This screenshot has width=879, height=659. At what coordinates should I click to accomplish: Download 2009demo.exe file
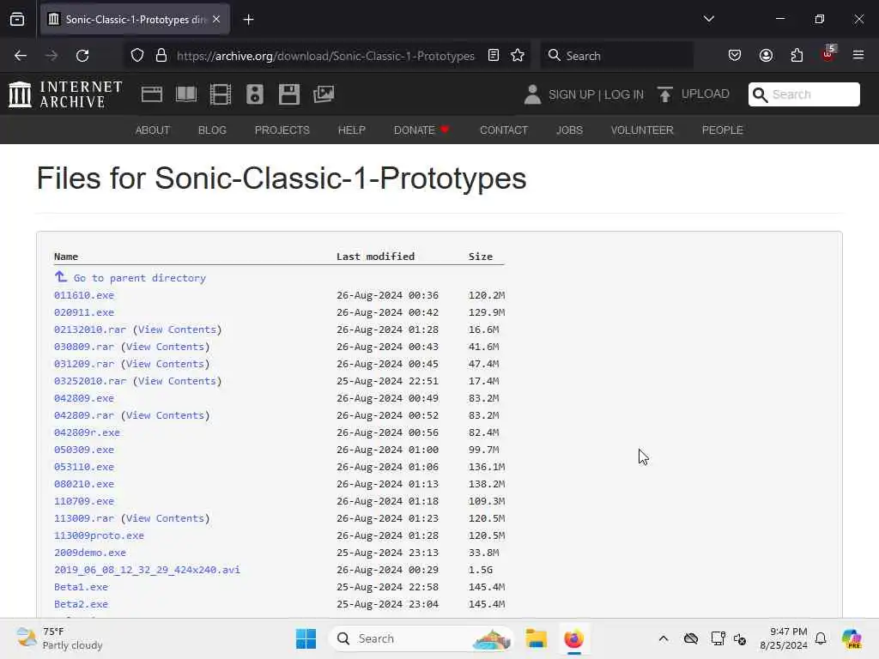pyautogui.click(x=90, y=553)
